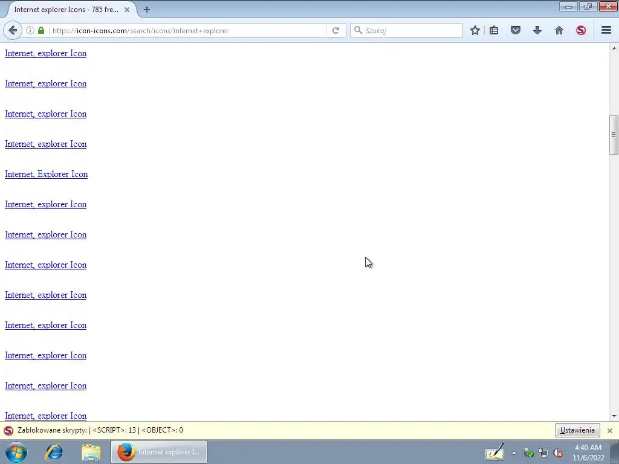Click the muted volume icon in the tray

558,453
